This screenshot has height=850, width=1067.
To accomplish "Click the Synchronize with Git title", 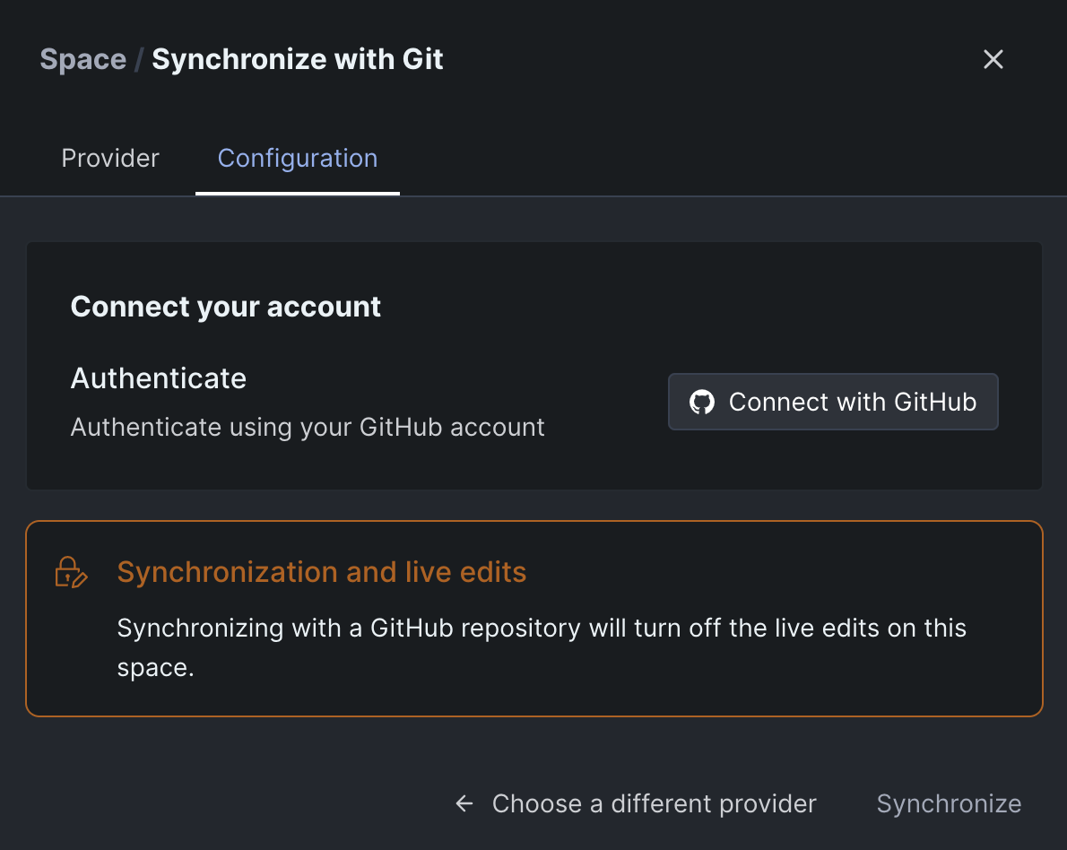I will [x=298, y=60].
